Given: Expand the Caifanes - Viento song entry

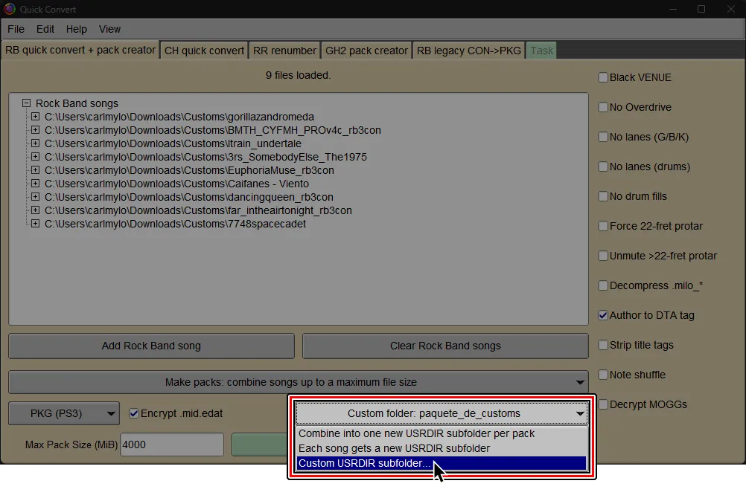Looking at the screenshot, I should point(35,184).
